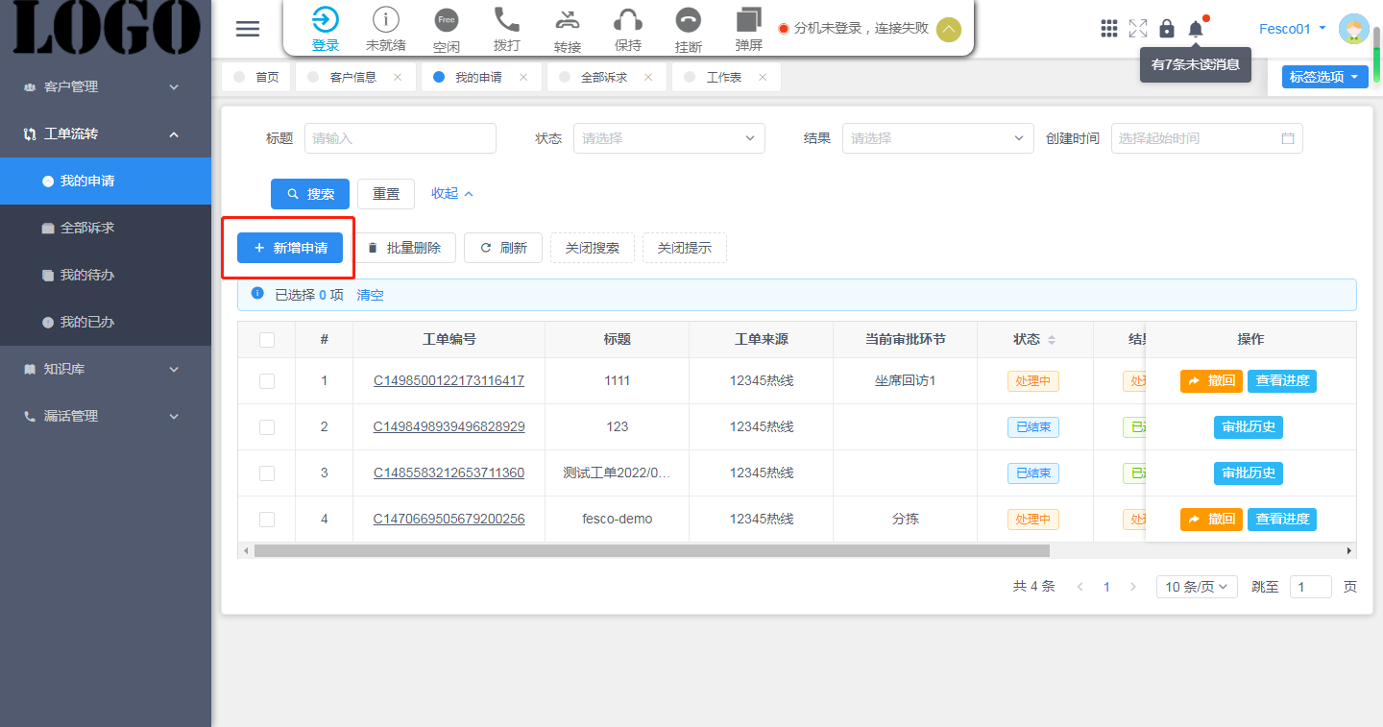Switch to the 首页 tab
Viewport: 1383px width, 727px height.
coord(256,78)
